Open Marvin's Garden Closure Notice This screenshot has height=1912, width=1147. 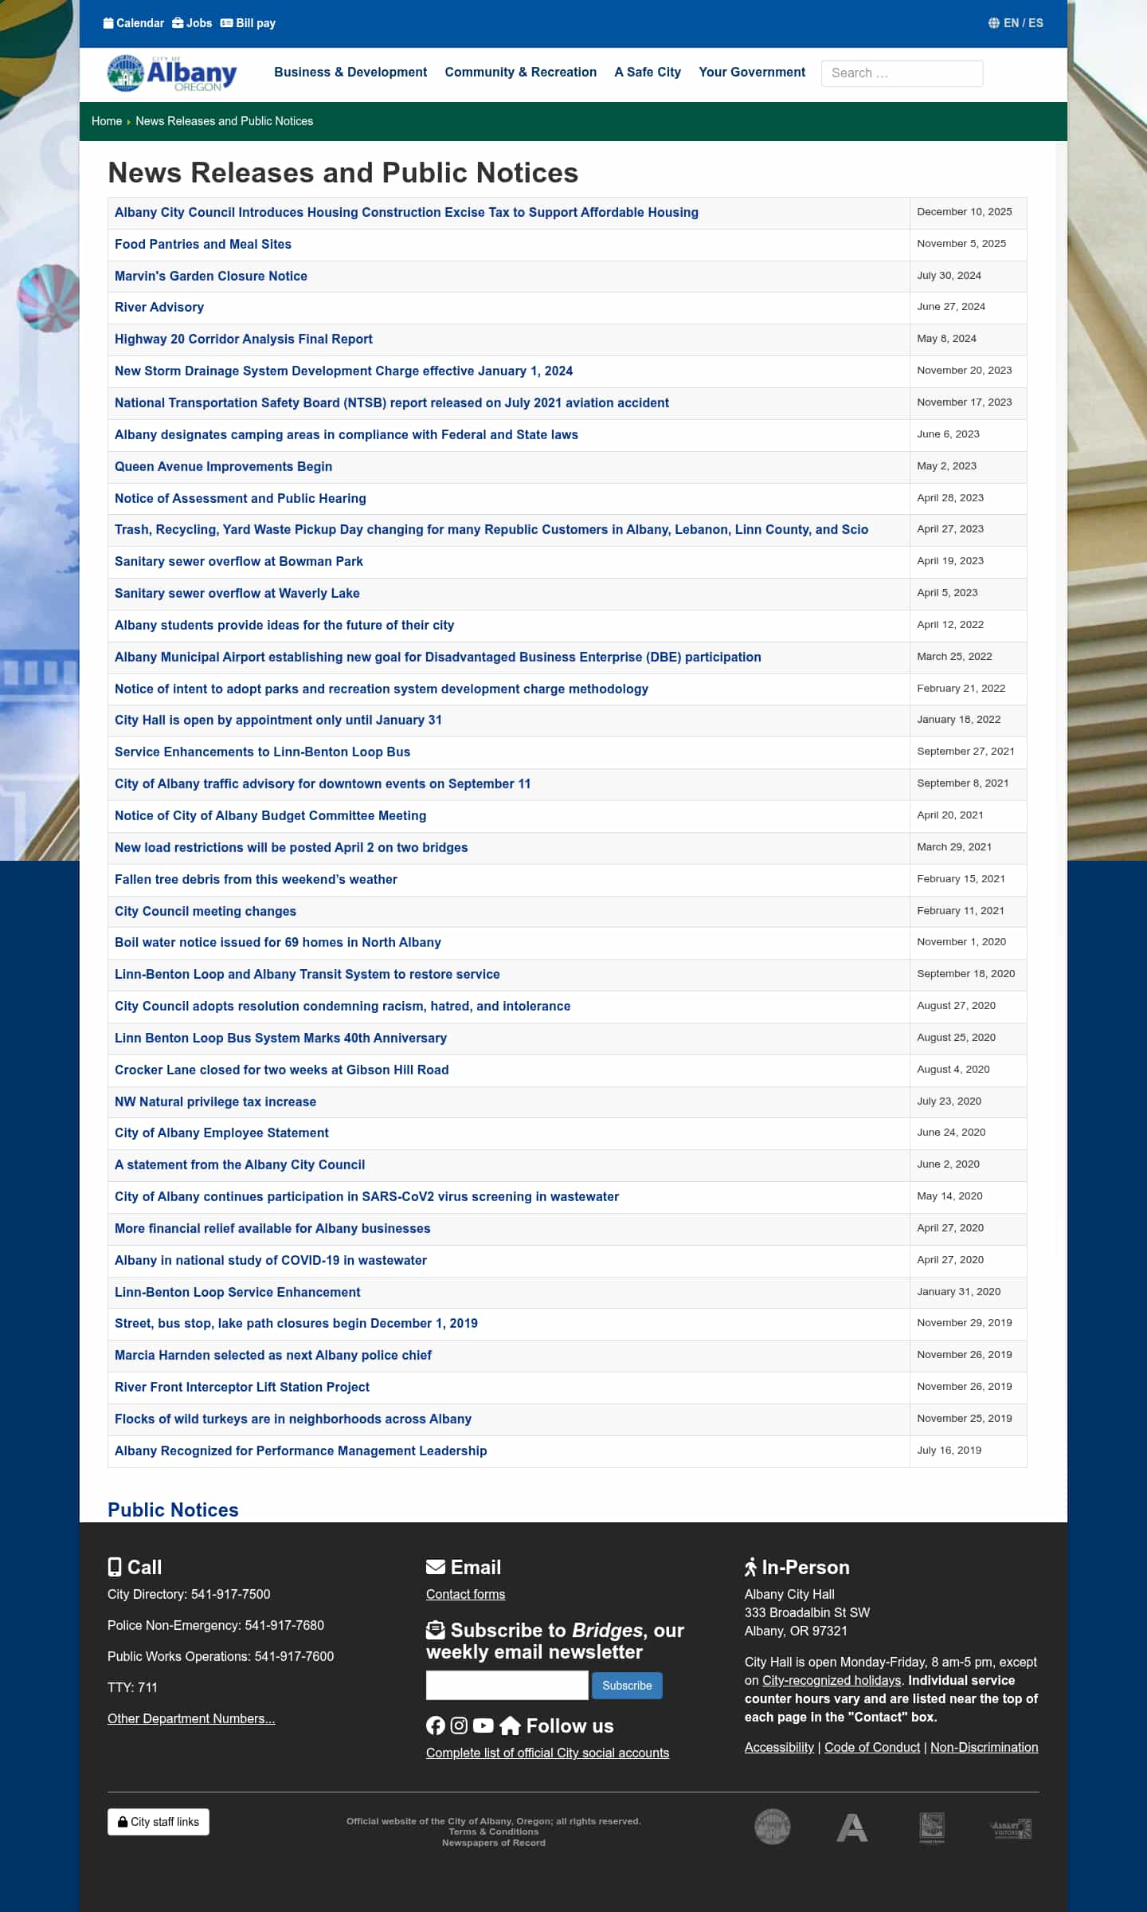[211, 277]
